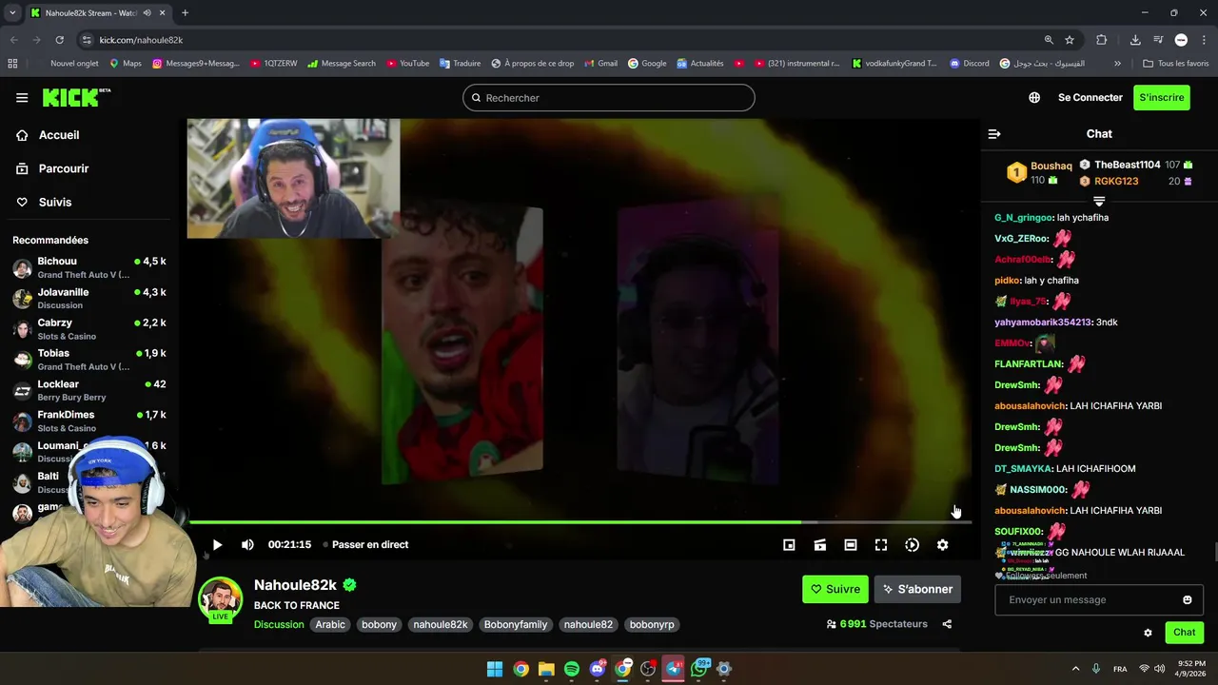Click the Kick logo
The image size is (1218, 685).
pyautogui.click(x=76, y=97)
